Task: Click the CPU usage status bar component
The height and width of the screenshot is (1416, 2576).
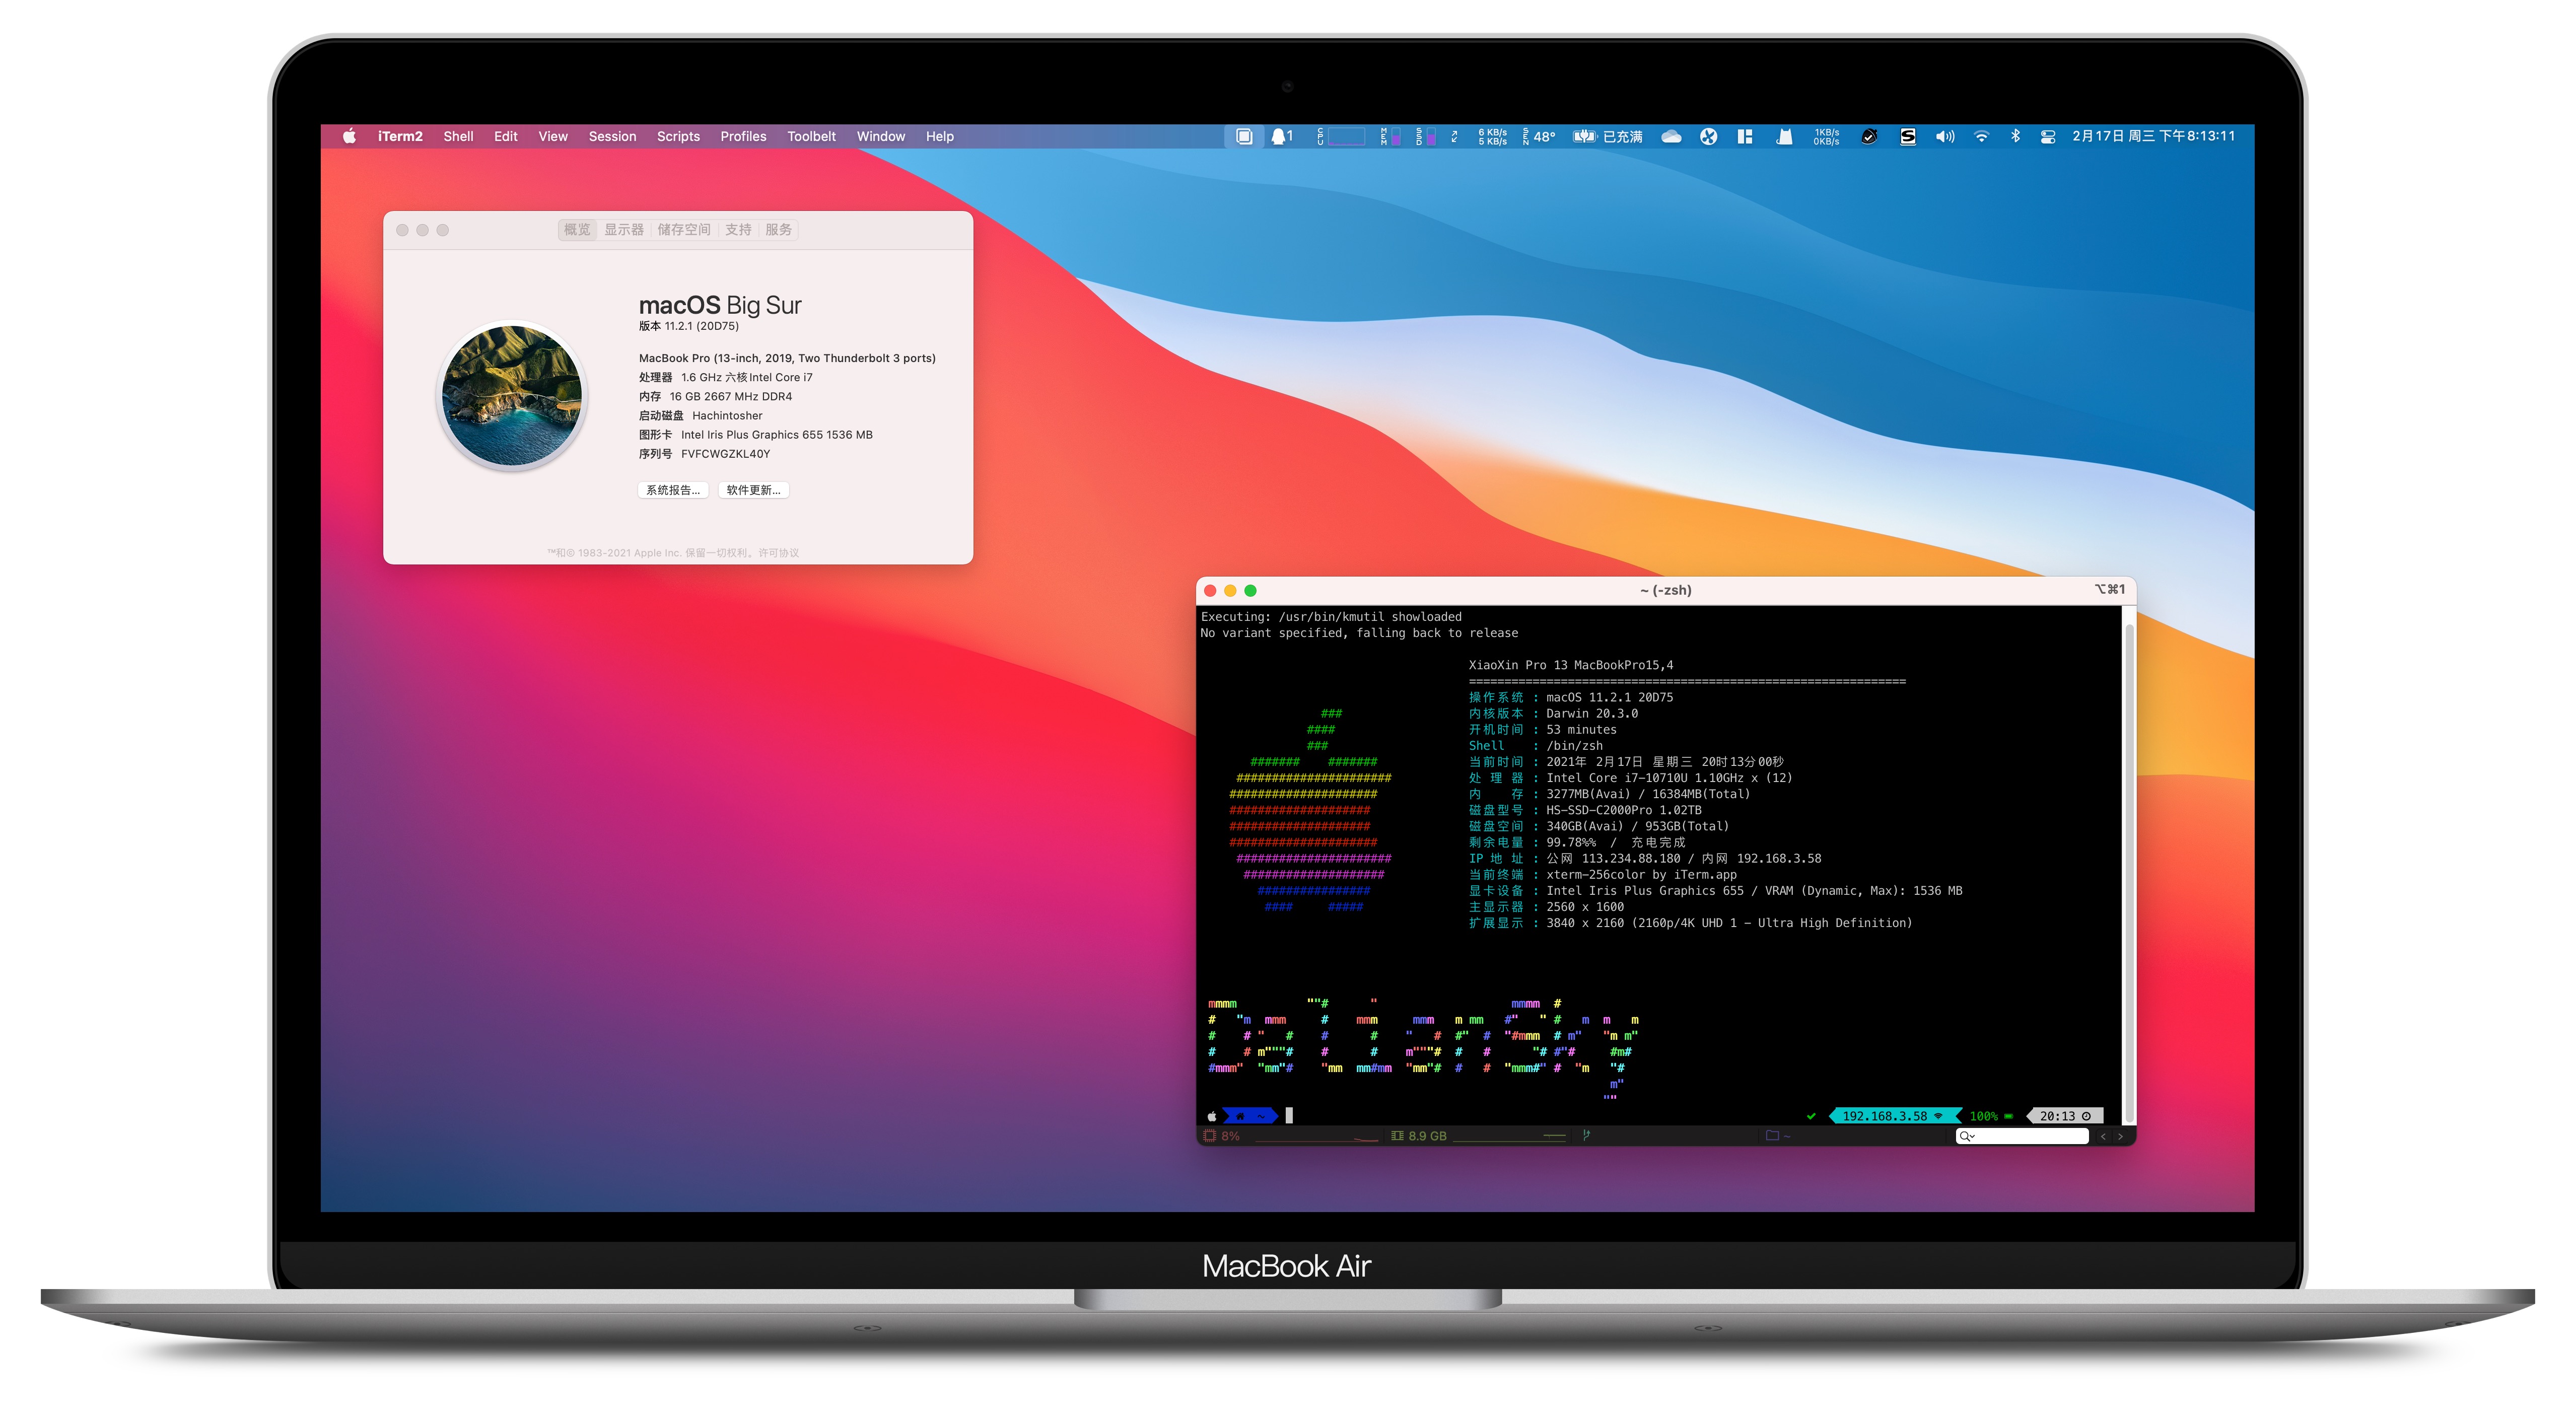Action: [x=1222, y=1136]
